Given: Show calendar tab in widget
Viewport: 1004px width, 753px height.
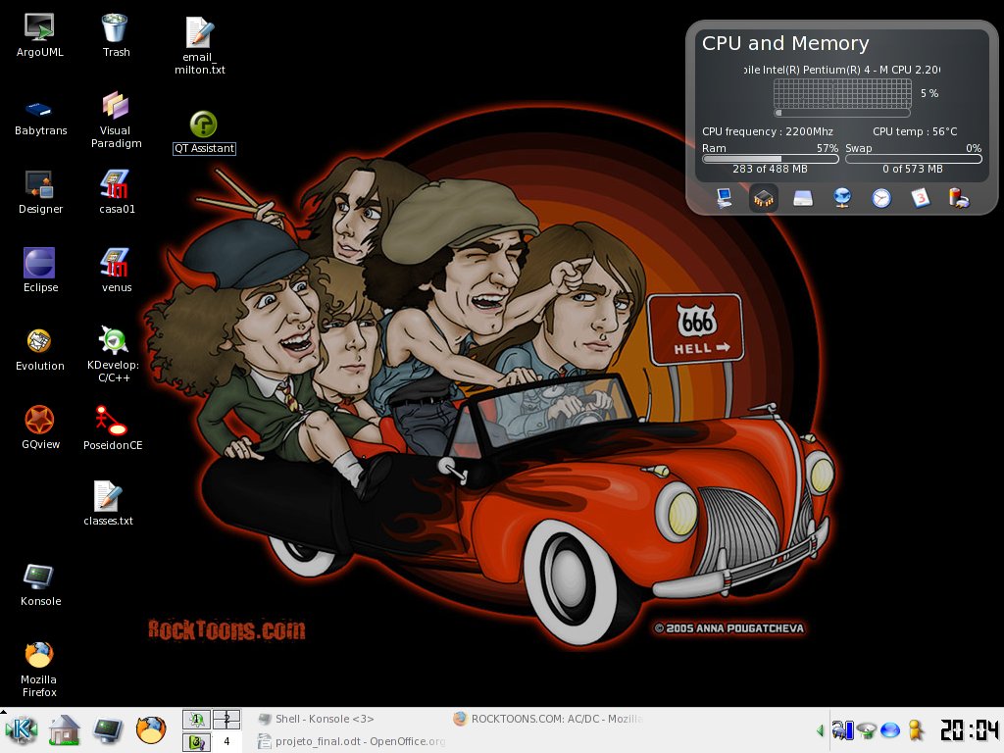Looking at the screenshot, I should pos(920,198).
